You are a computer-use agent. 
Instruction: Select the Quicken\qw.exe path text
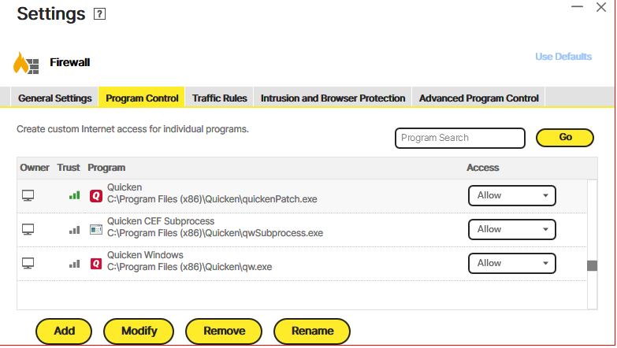click(x=189, y=267)
